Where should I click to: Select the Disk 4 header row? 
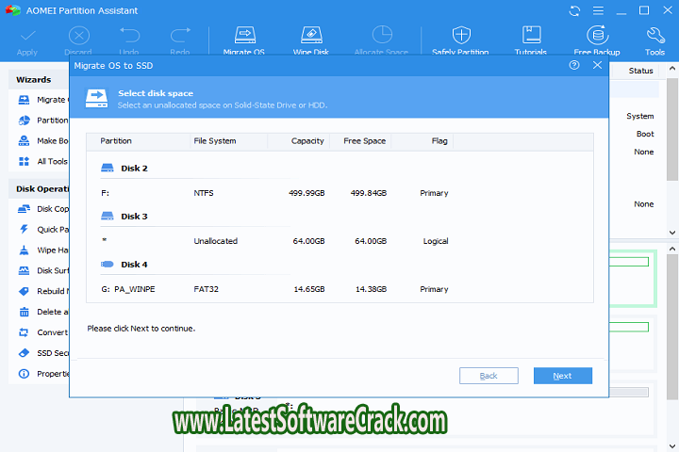coord(339,265)
